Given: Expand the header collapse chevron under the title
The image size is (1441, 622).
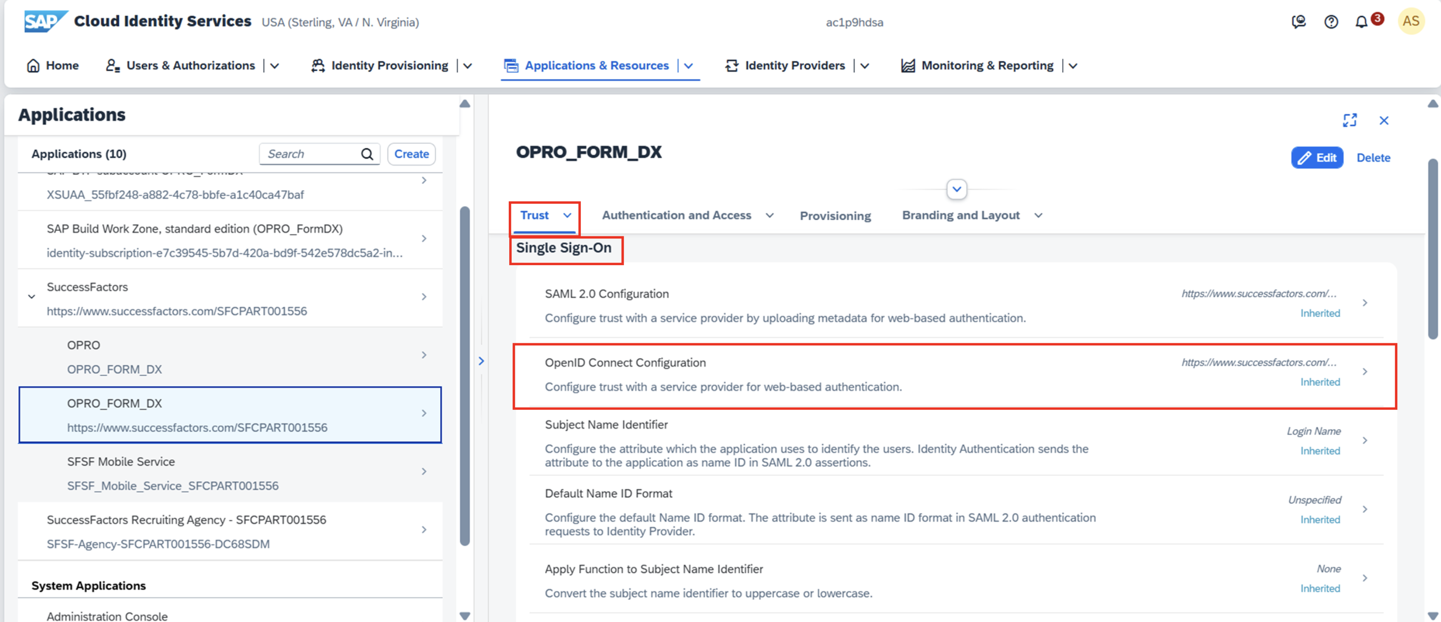Looking at the screenshot, I should pyautogui.click(x=956, y=189).
